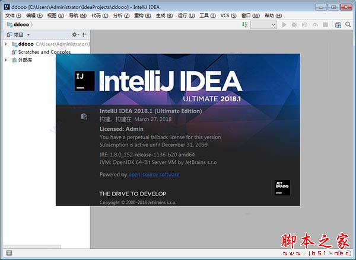Click the tool windows toggle icon in status bar

(9, 253)
